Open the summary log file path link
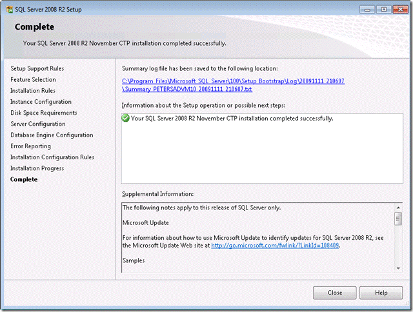Viewport: 413px width, 312px height. [233, 85]
